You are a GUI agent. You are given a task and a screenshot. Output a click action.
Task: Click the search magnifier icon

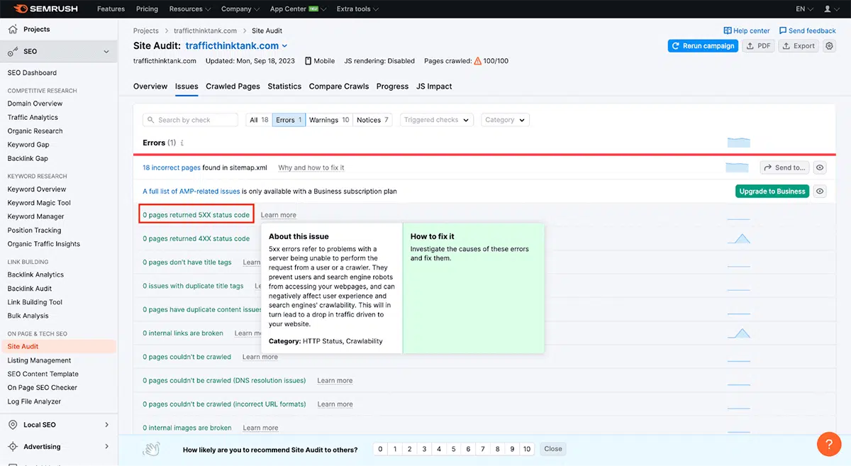tap(151, 120)
